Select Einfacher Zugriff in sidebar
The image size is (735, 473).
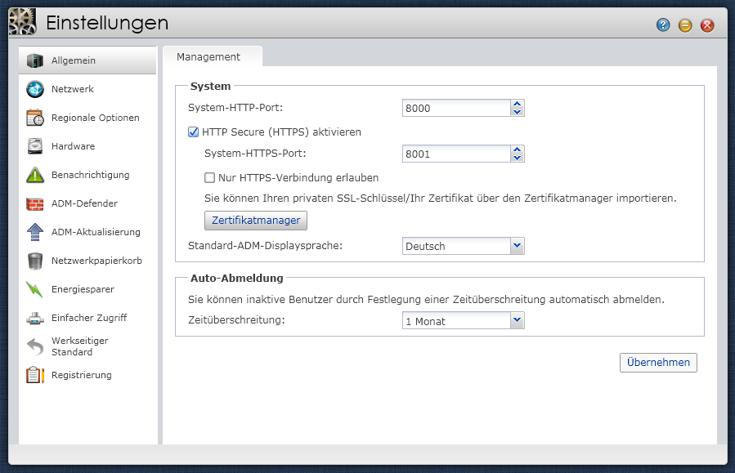[87, 318]
